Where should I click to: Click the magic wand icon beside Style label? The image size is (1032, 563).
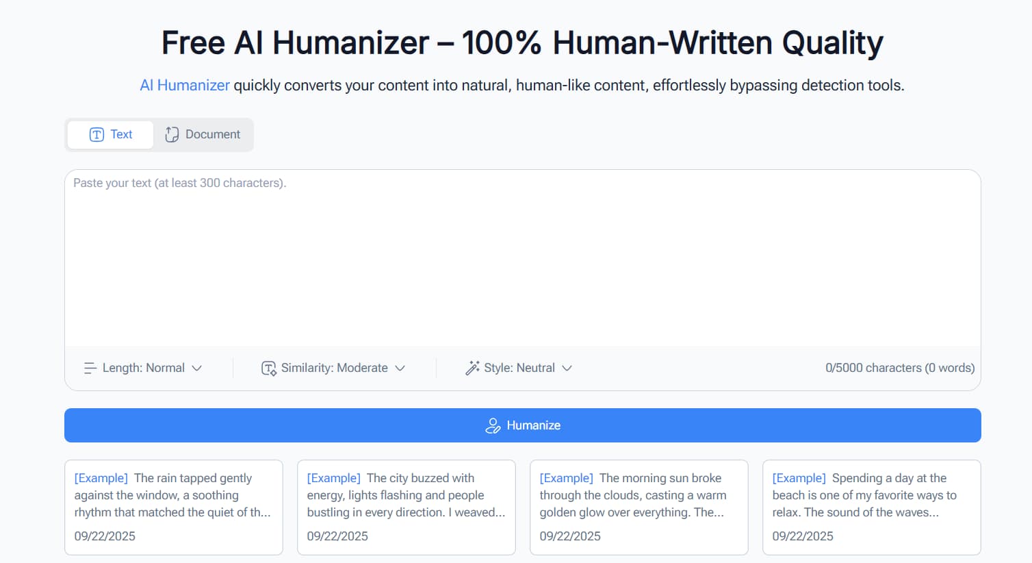click(472, 368)
